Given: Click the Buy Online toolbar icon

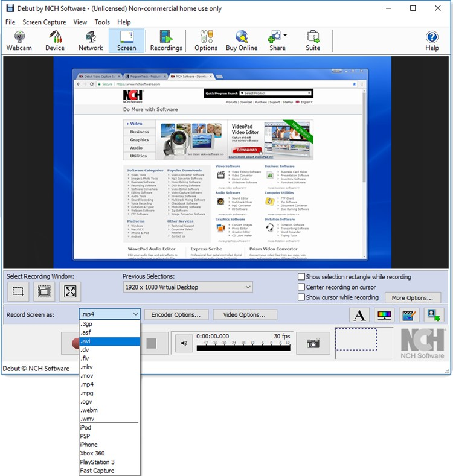Looking at the screenshot, I should 242,41.
